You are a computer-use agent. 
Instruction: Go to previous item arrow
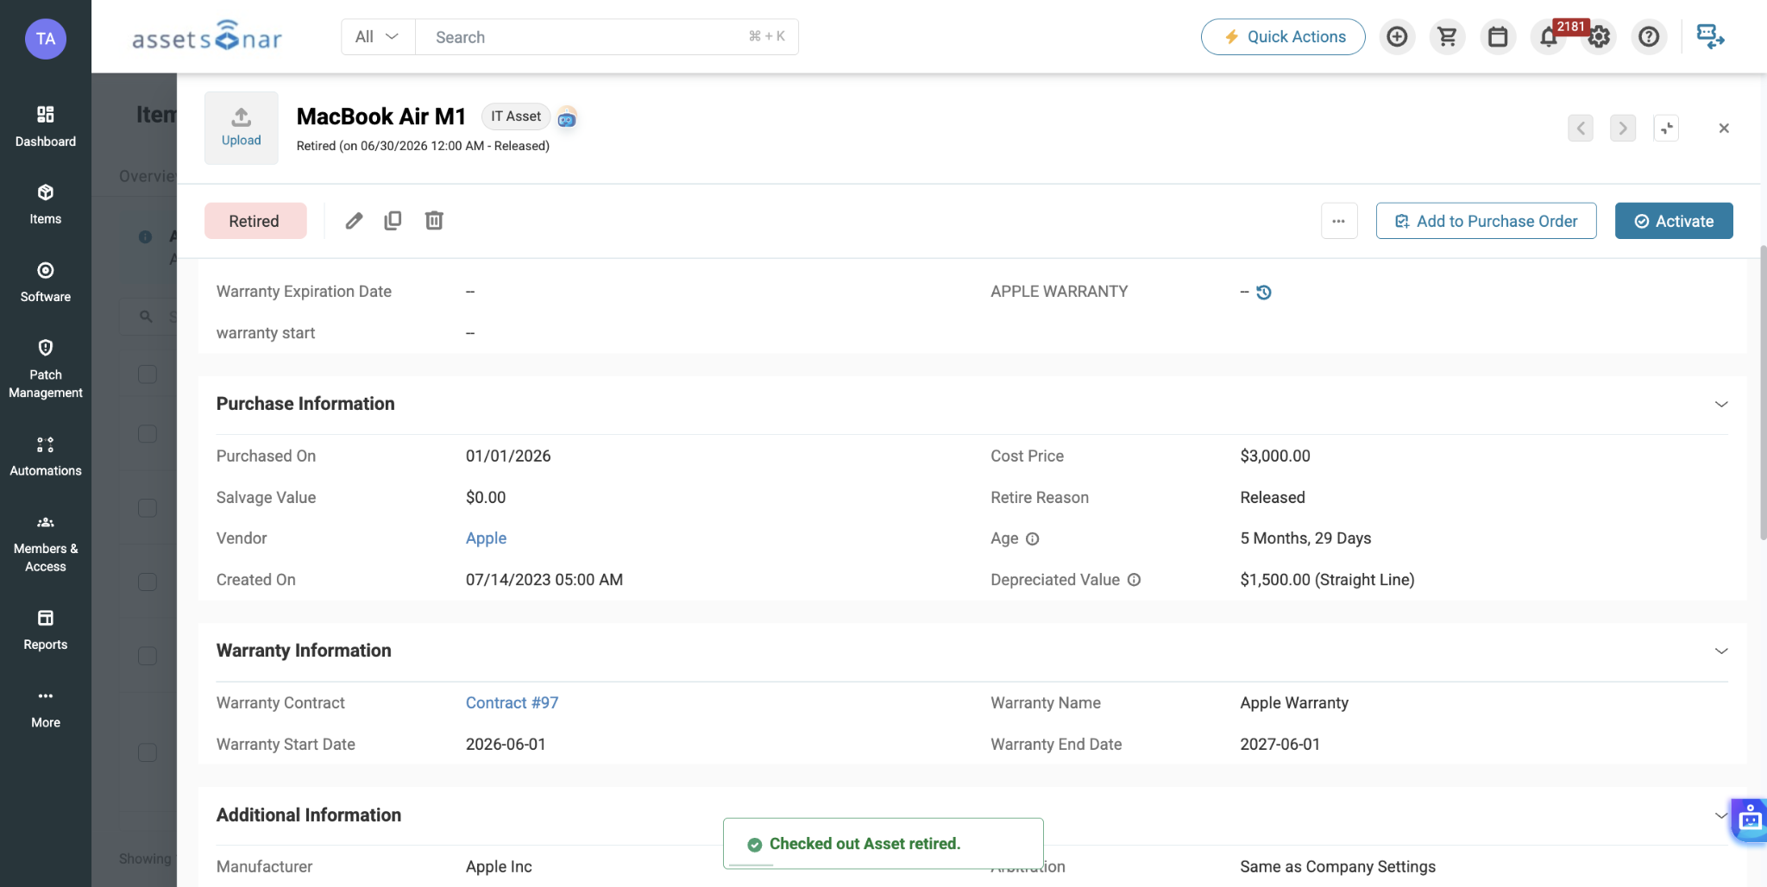click(1581, 129)
